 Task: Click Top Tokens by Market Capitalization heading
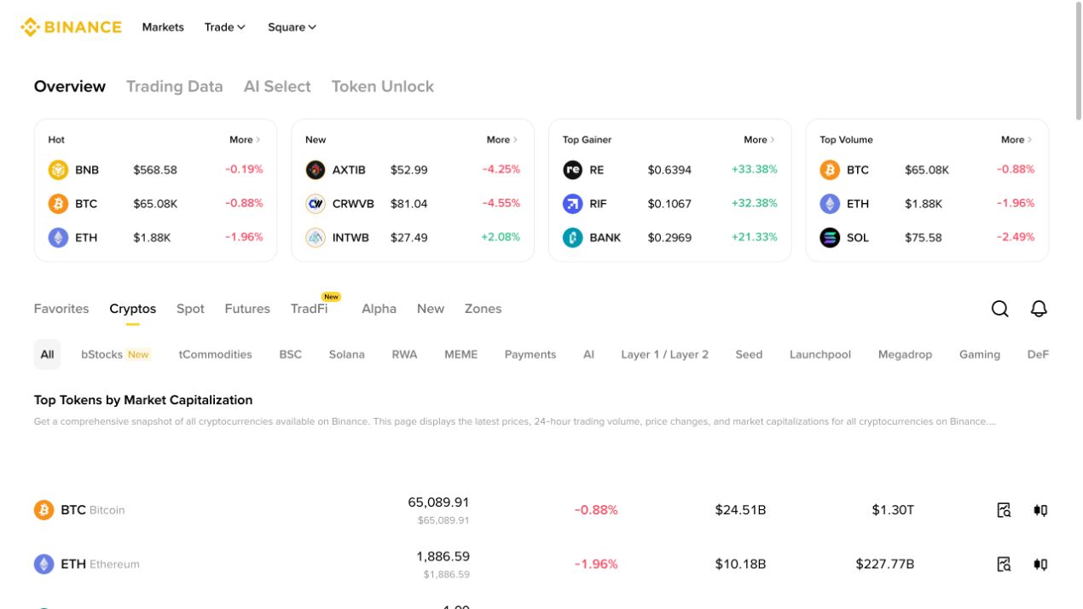click(143, 400)
